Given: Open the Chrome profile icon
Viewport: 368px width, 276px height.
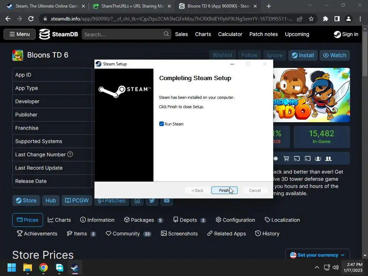Looking at the screenshot, I should (x=349, y=19).
